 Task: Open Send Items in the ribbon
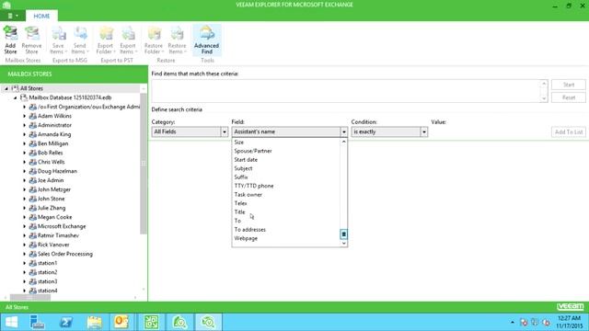pyautogui.click(x=80, y=40)
